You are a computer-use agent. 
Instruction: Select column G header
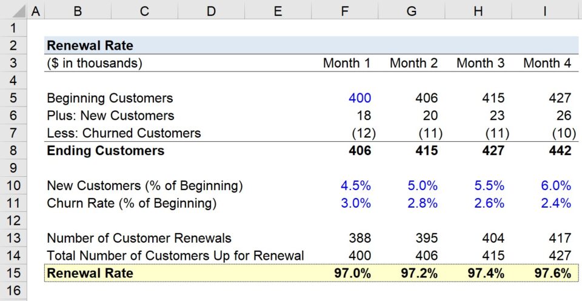pos(413,10)
